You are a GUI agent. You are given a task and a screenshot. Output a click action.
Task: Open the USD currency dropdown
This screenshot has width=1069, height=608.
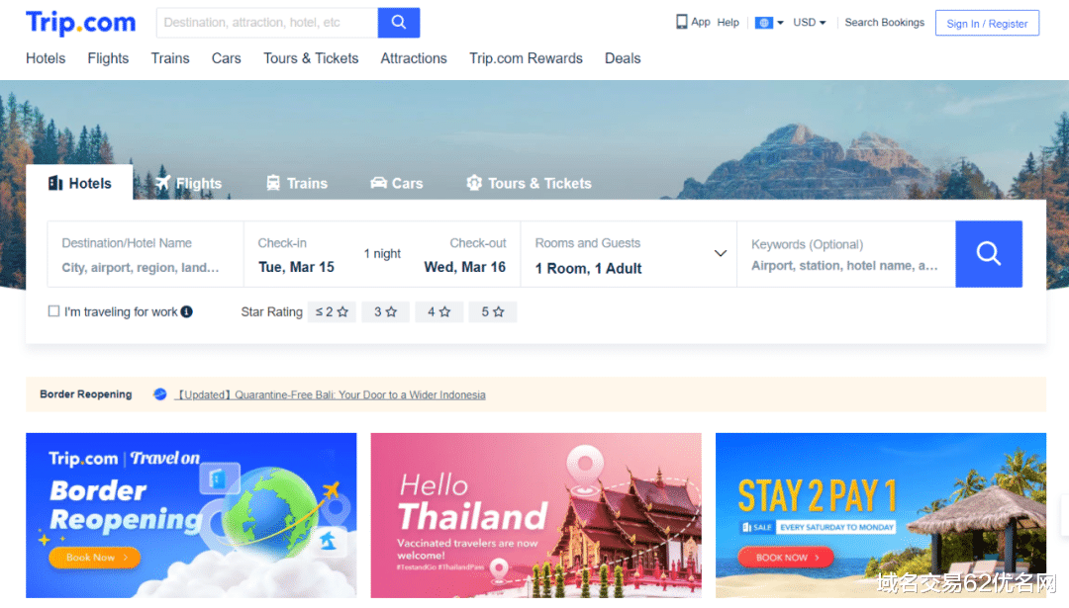(810, 23)
